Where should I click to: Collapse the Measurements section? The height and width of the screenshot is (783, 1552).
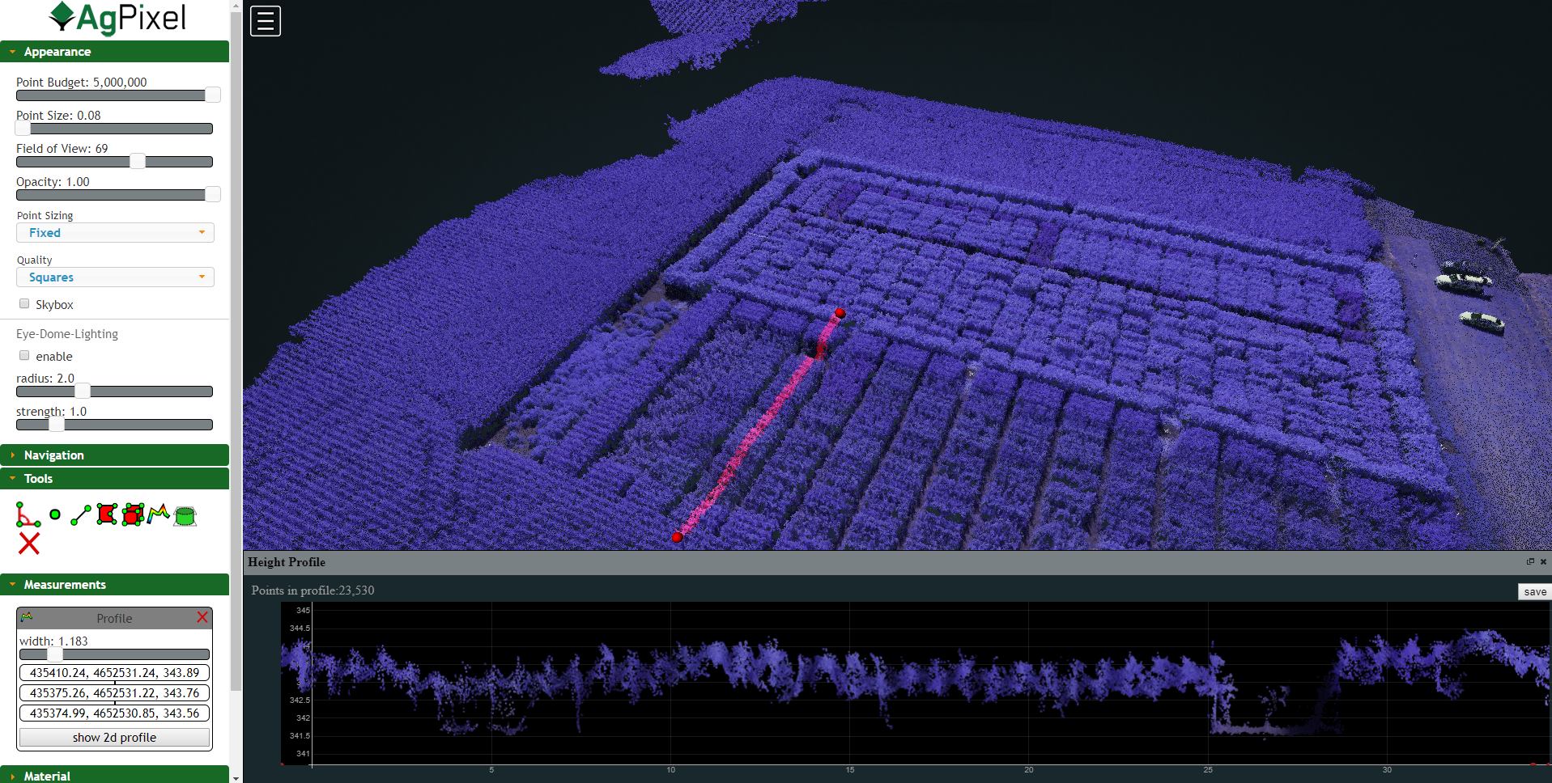114,585
